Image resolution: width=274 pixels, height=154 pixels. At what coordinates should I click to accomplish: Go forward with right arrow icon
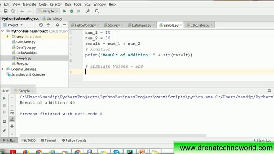[29, 11]
